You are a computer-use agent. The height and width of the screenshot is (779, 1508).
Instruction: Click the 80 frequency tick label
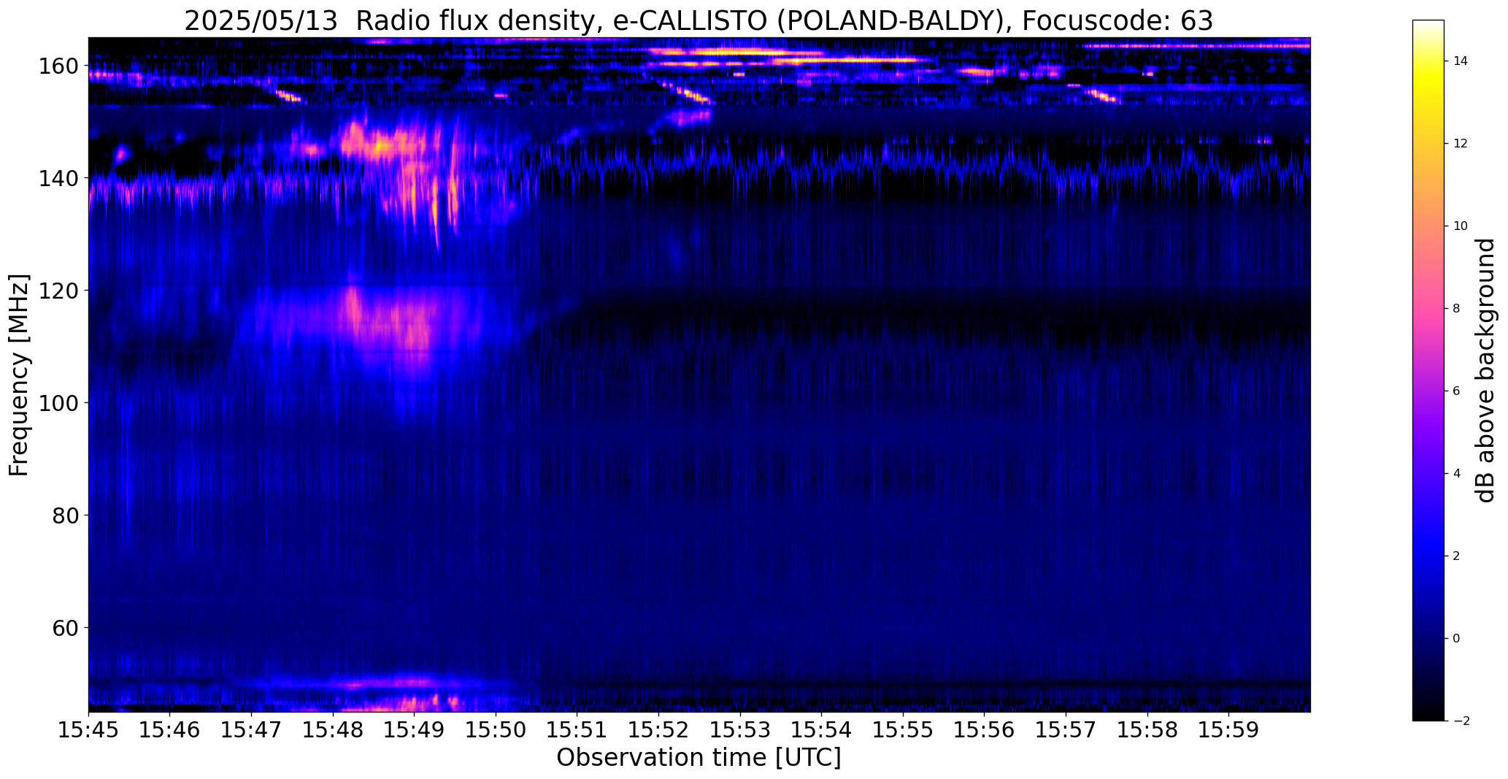point(64,515)
